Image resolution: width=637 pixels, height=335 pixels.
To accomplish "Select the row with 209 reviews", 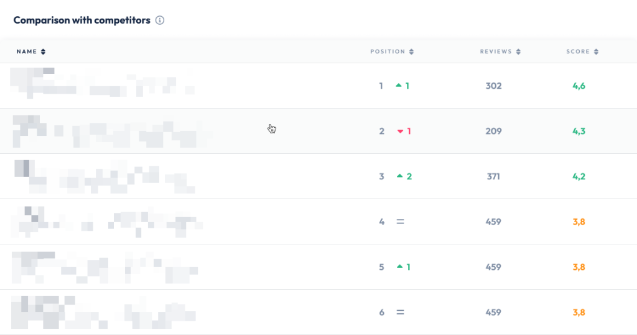I will click(x=318, y=131).
